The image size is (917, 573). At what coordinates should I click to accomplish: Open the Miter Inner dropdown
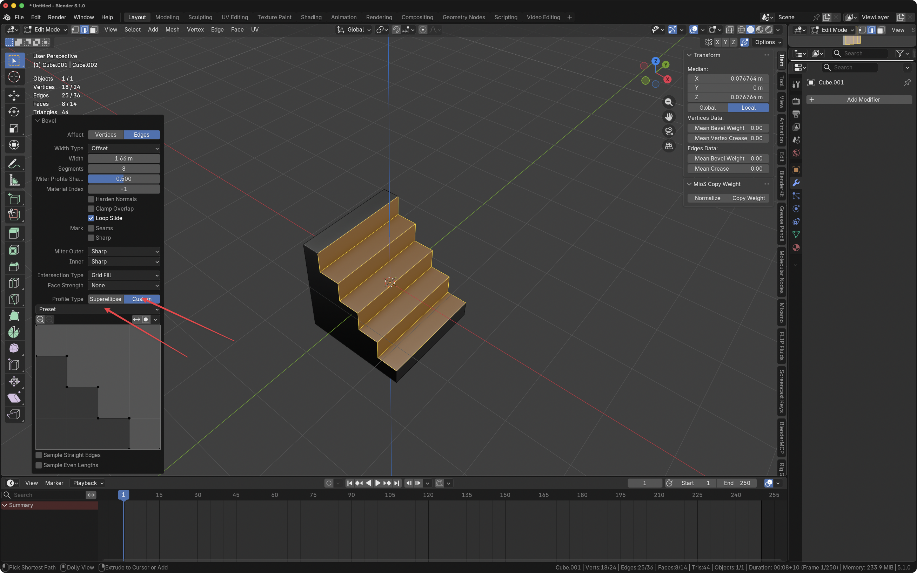124,262
